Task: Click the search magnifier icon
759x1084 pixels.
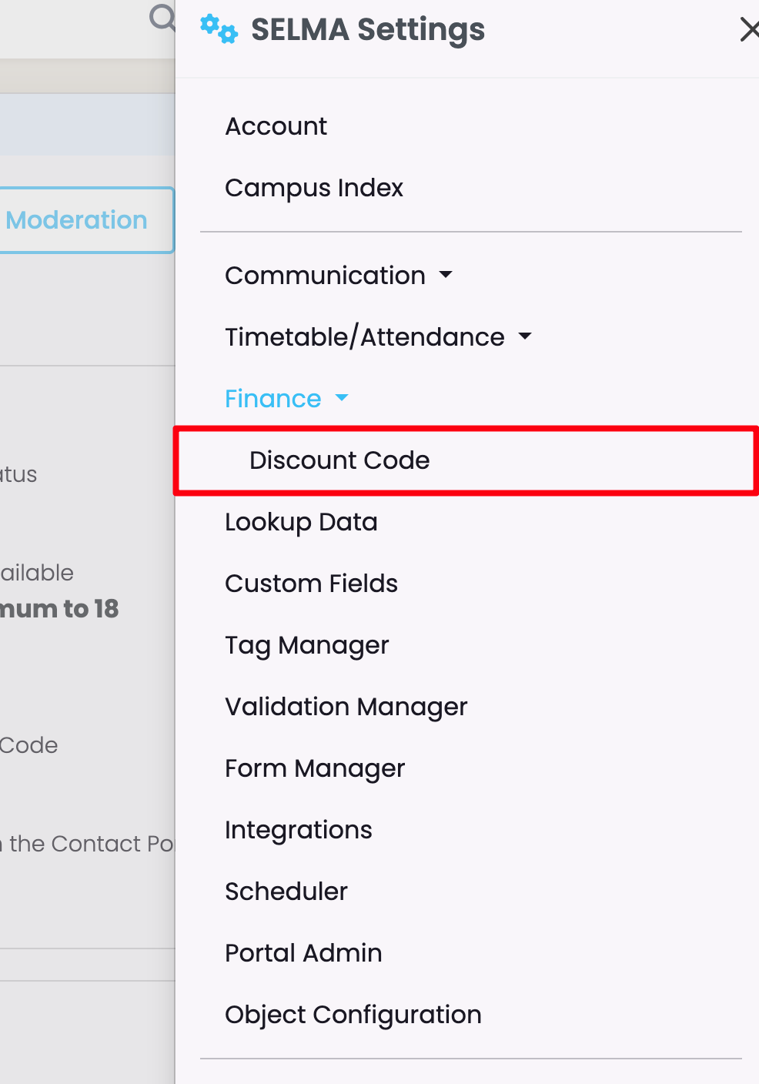Action: (162, 17)
